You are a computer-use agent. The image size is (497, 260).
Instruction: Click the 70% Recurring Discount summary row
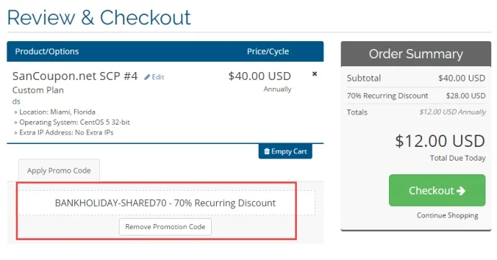tap(416, 96)
